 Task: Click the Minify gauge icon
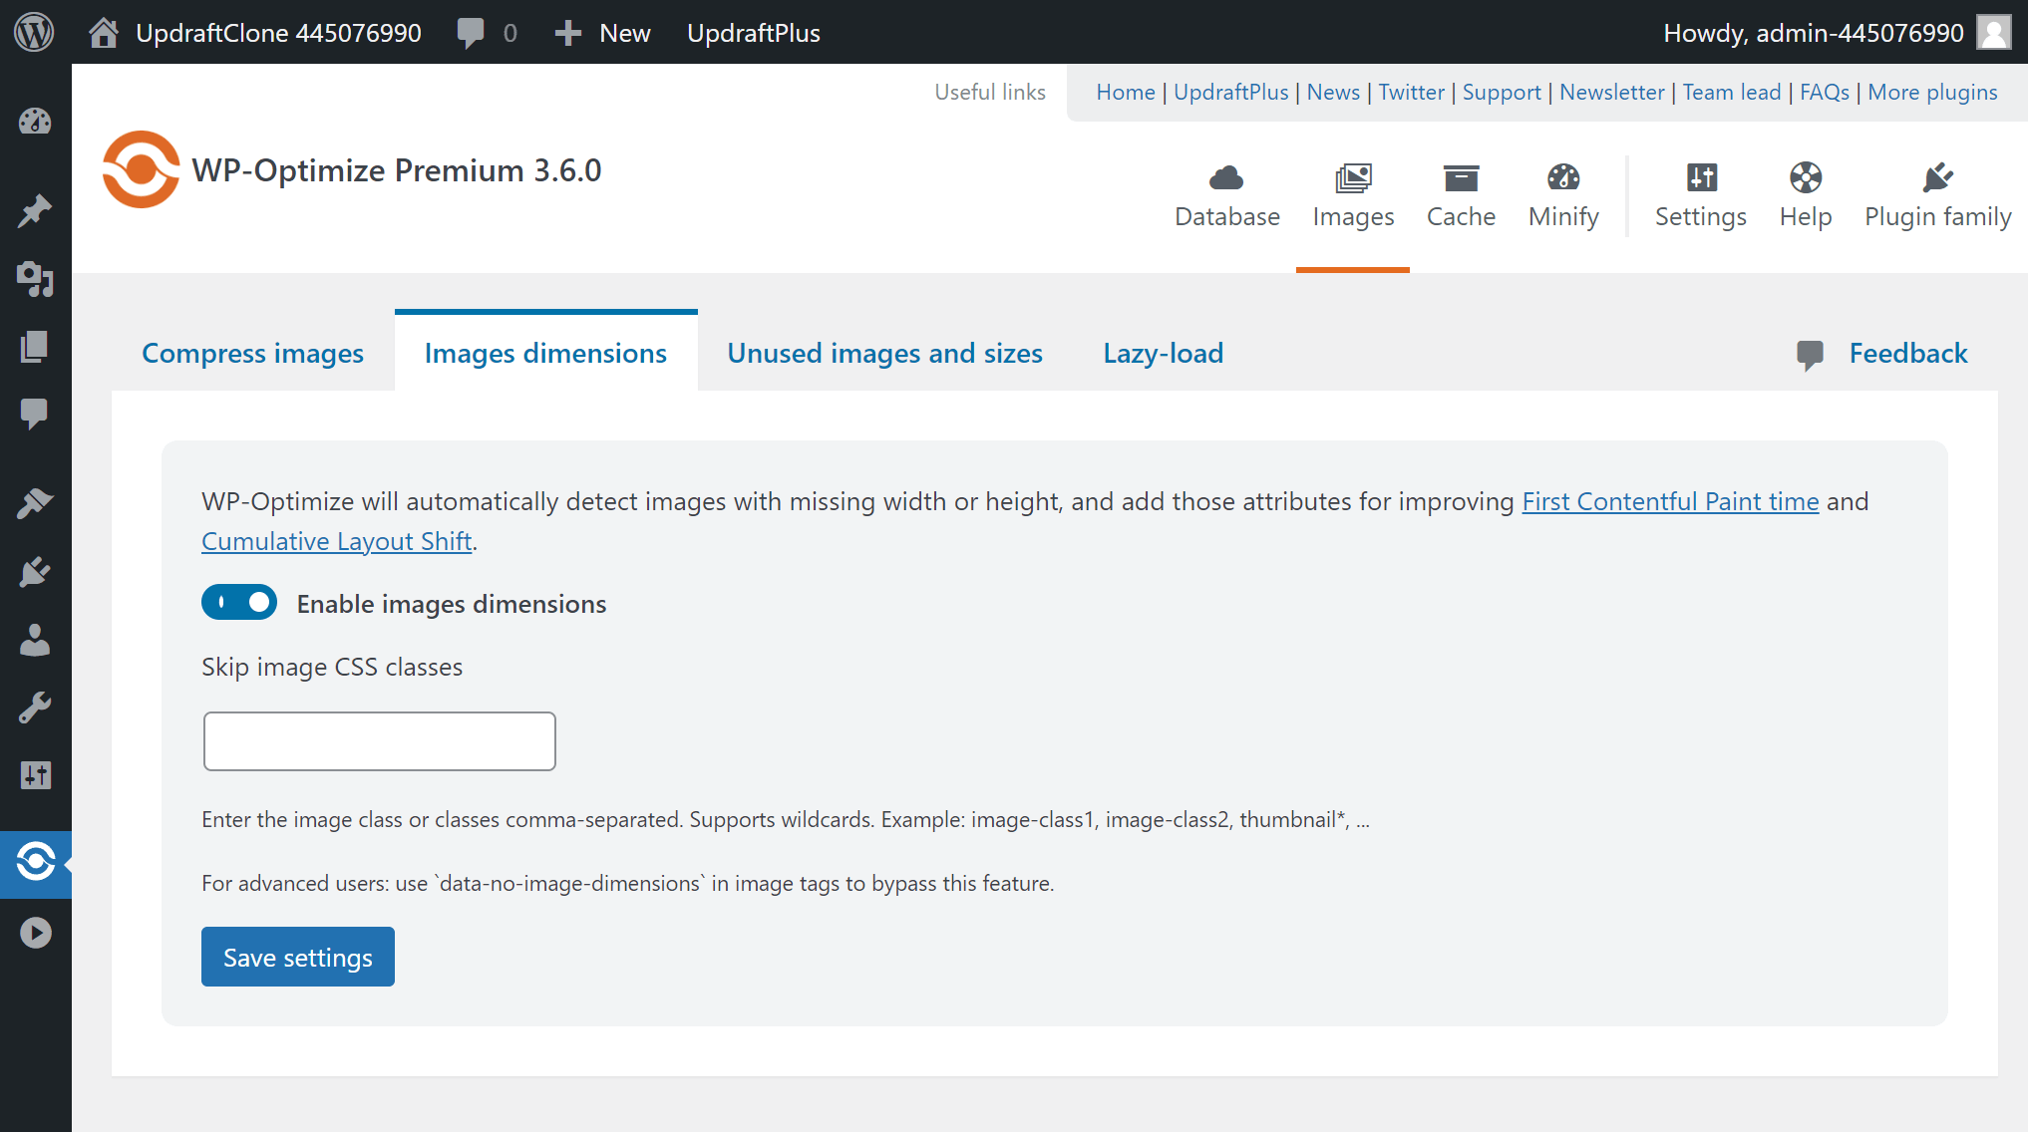(x=1563, y=177)
